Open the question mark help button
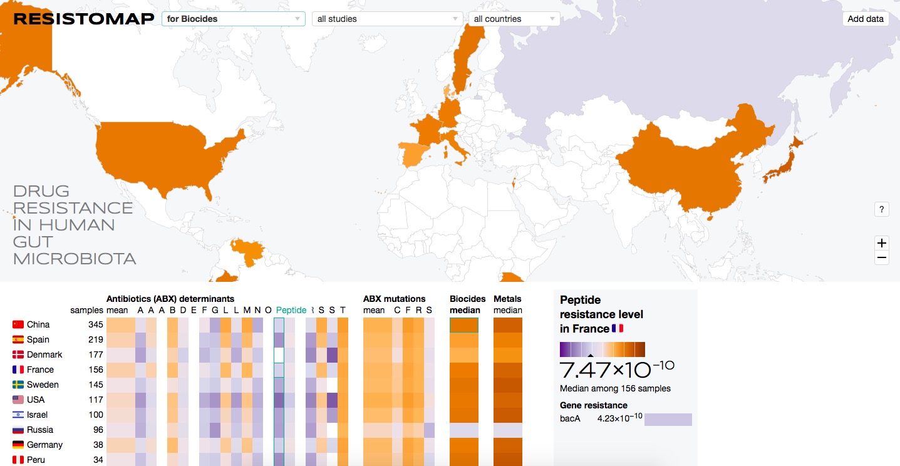Viewport: 900px width, 466px height. 881,210
